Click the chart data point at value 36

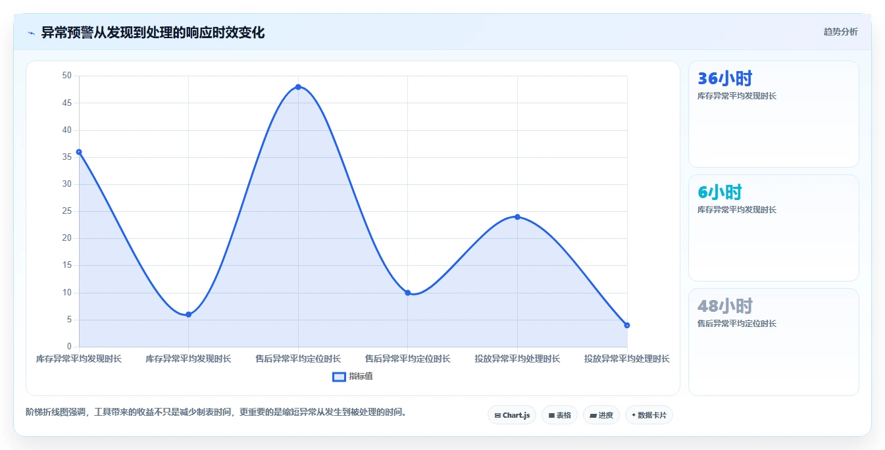click(79, 152)
